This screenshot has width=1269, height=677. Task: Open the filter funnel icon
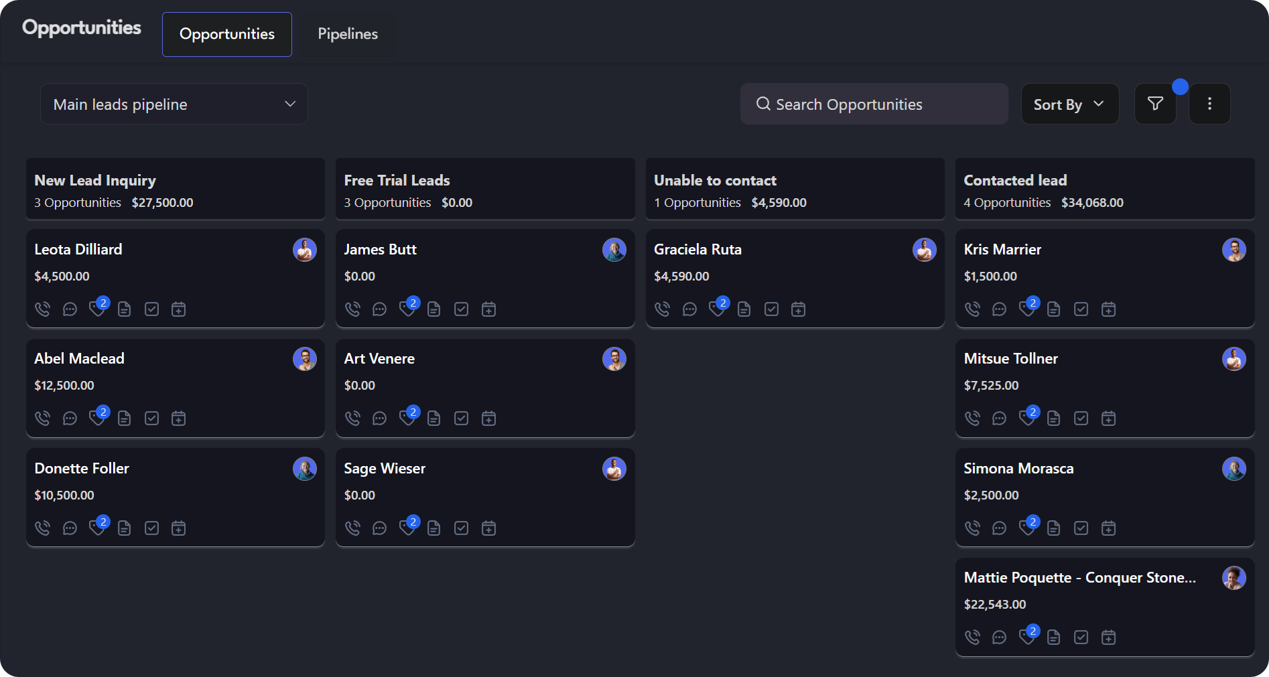pyautogui.click(x=1155, y=104)
